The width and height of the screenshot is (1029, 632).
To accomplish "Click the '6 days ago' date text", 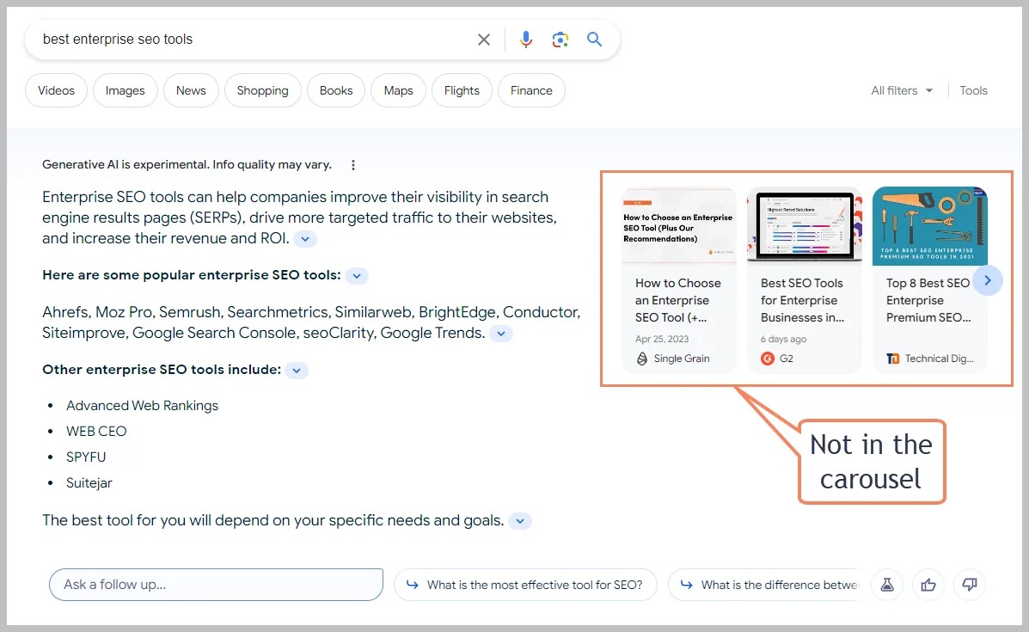I will pyautogui.click(x=783, y=339).
